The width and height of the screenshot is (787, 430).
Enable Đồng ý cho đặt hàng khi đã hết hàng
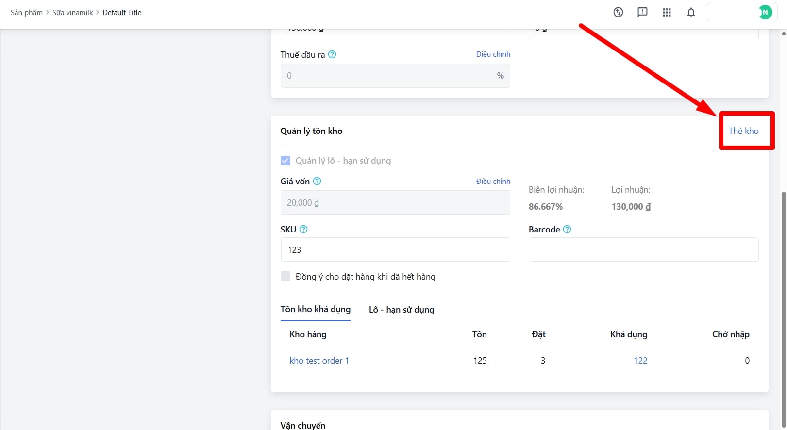coord(285,276)
